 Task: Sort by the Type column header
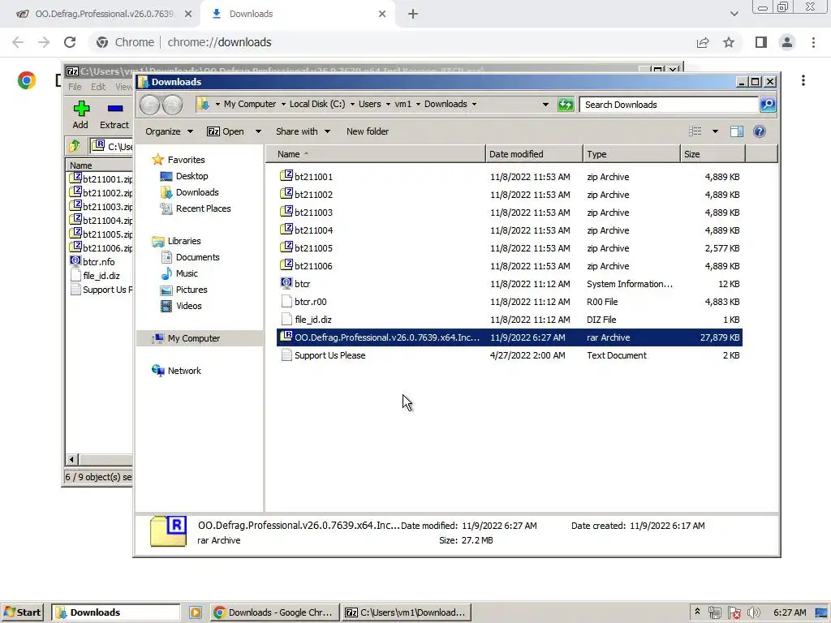tap(631, 154)
